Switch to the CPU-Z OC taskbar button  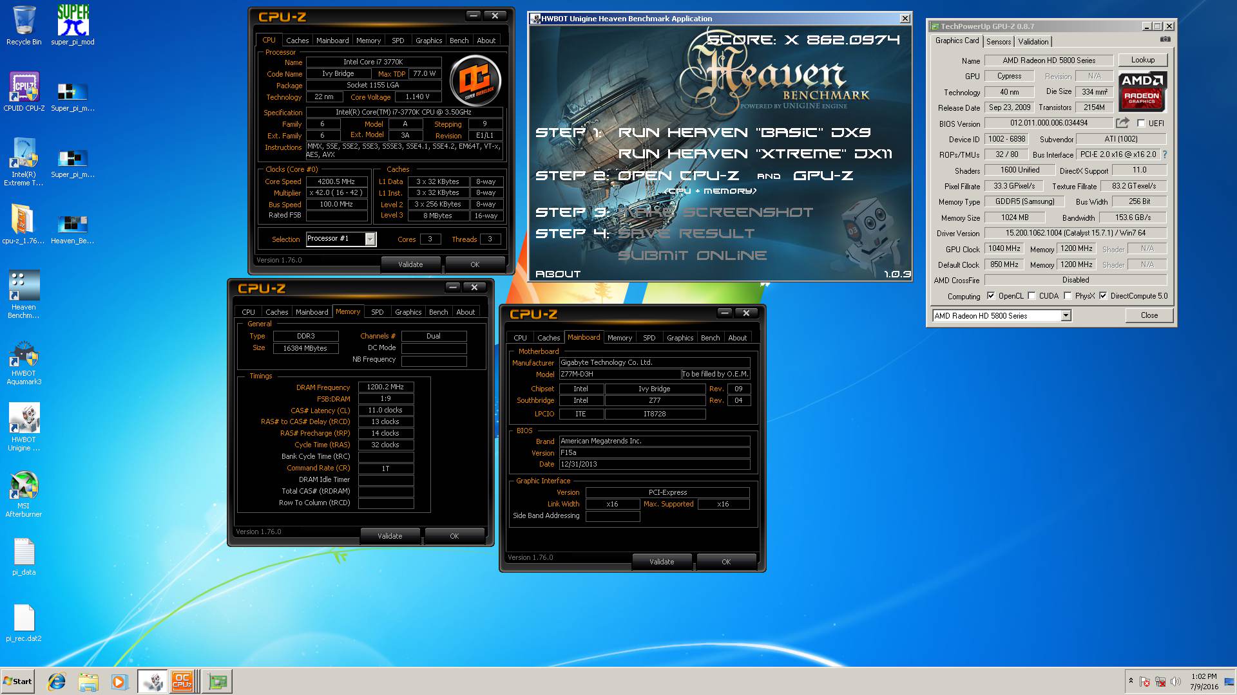[x=184, y=681]
